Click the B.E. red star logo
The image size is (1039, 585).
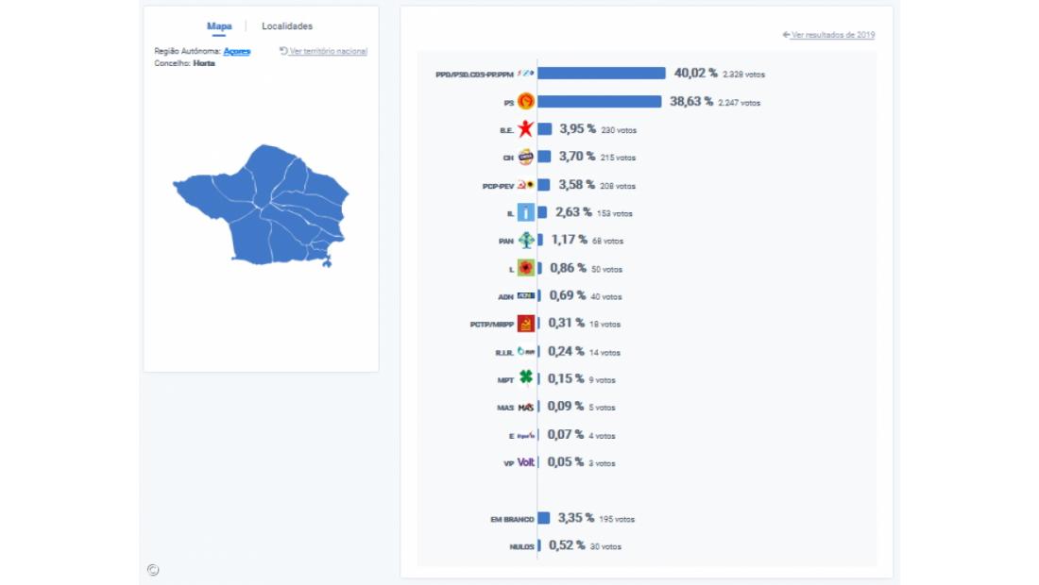(526, 129)
